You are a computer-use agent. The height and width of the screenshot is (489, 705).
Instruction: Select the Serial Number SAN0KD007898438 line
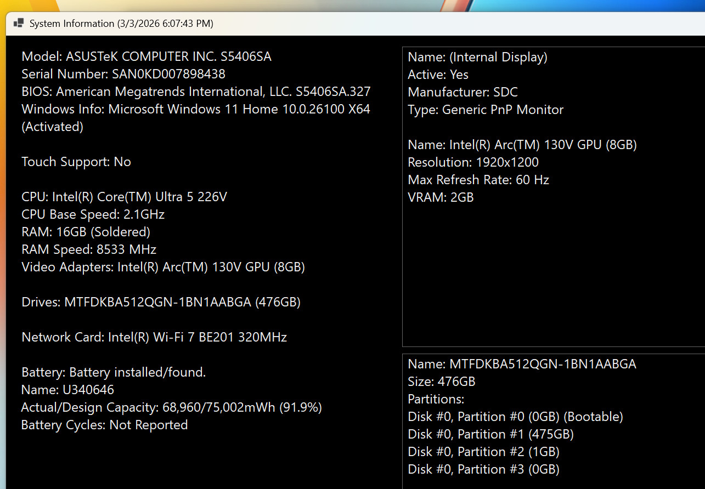[x=123, y=74]
